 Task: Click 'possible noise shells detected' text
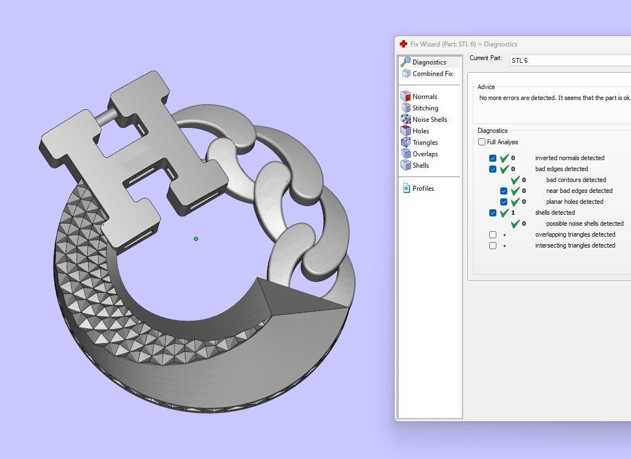[x=584, y=223]
